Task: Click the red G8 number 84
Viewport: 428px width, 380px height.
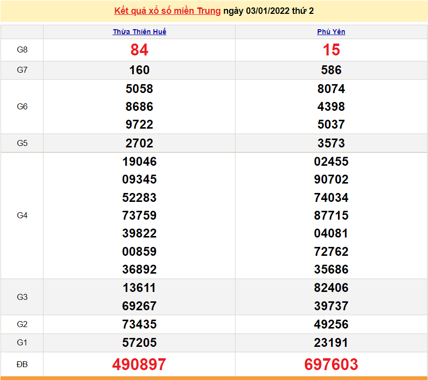Action: pos(140,50)
